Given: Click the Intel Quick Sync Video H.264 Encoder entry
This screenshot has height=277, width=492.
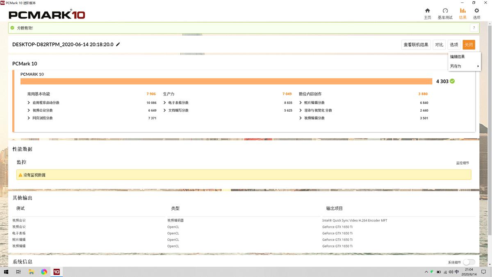Looking at the screenshot, I should pyautogui.click(x=355, y=220).
